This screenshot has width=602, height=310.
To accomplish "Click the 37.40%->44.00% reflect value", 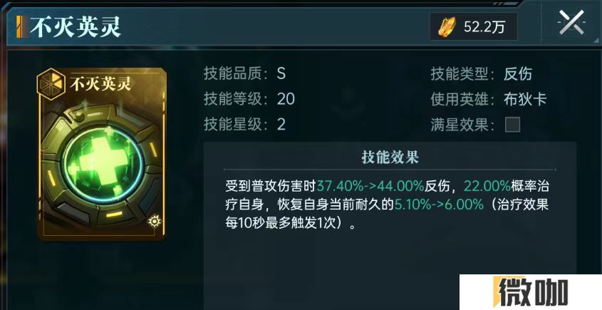I will pyautogui.click(x=370, y=186).
